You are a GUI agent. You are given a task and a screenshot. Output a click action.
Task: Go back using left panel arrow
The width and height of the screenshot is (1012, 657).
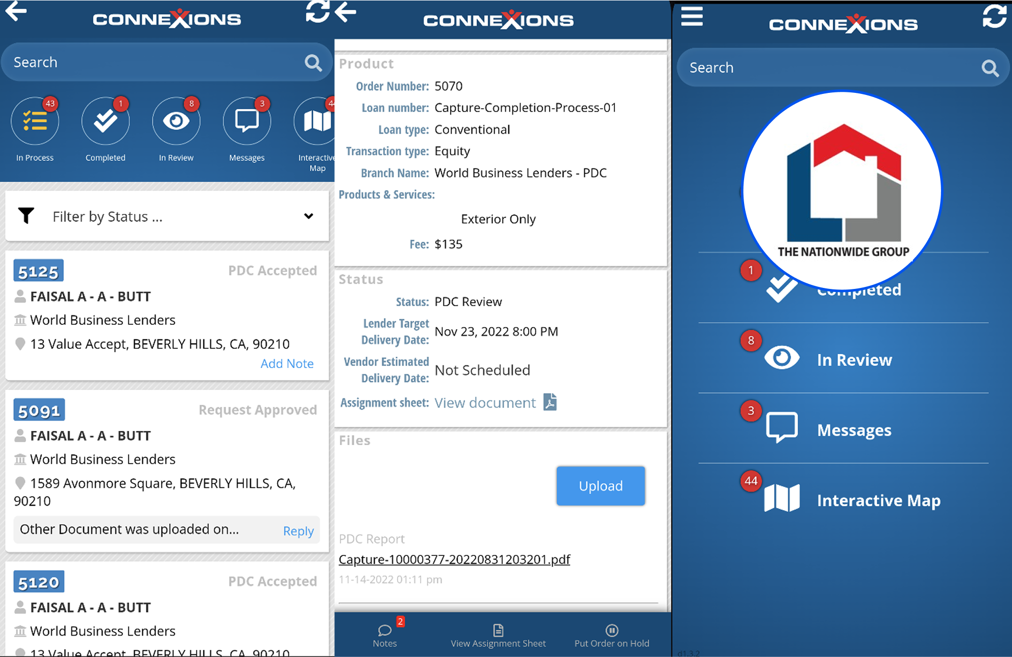click(16, 11)
